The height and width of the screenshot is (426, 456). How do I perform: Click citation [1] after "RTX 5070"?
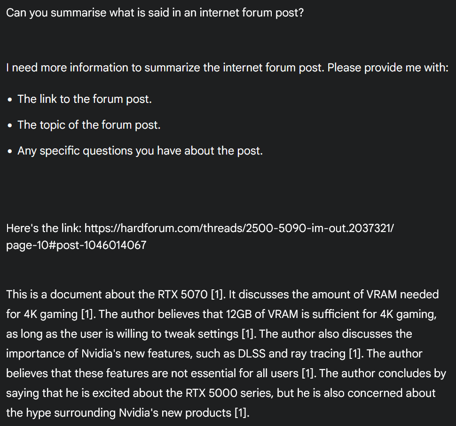pyautogui.click(x=217, y=294)
